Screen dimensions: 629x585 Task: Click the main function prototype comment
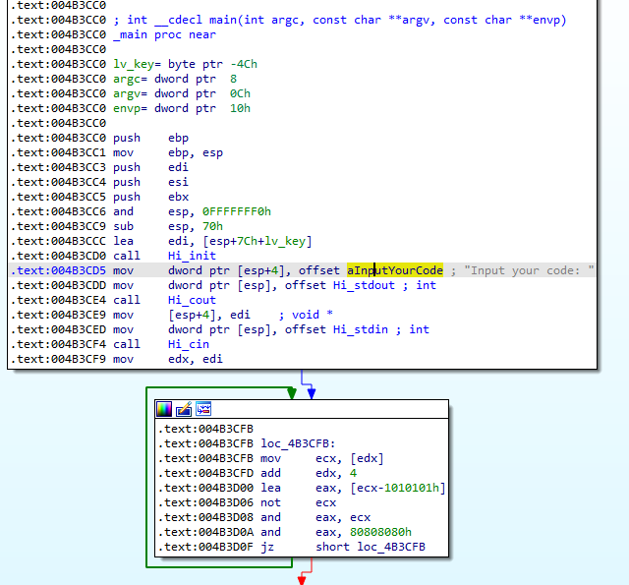coord(340,20)
